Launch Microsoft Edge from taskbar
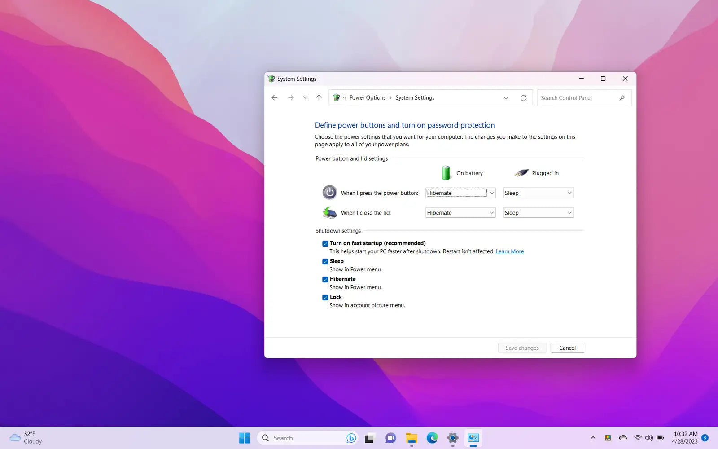This screenshot has width=718, height=449. (x=432, y=438)
